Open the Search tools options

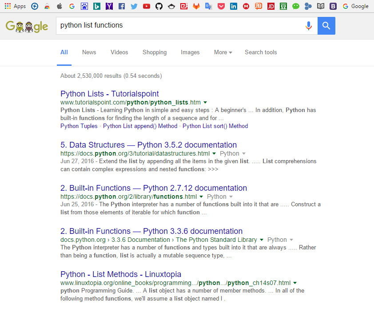point(261,52)
